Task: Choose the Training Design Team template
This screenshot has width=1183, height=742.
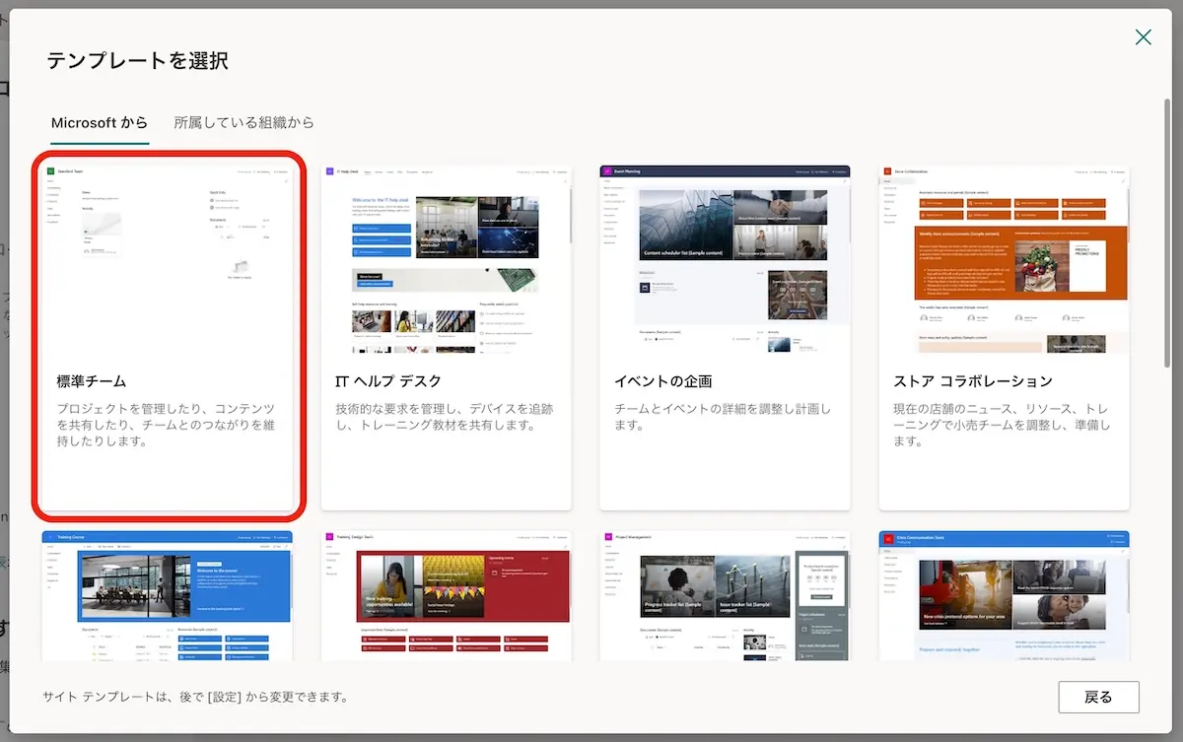Action: click(447, 596)
